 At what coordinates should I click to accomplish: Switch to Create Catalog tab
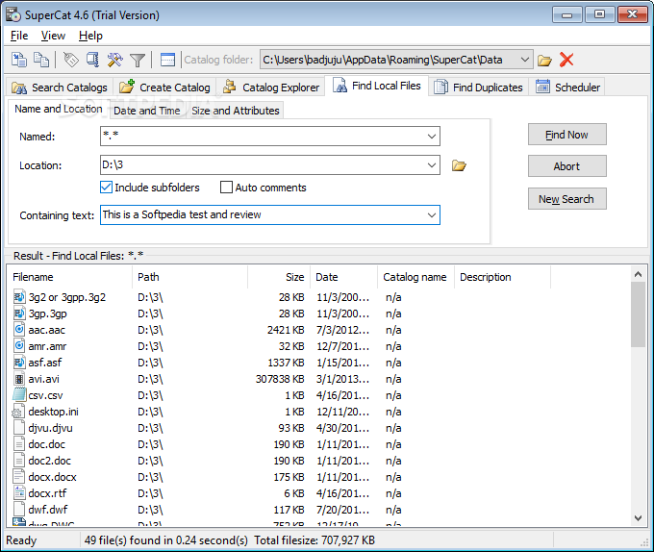(x=164, y=88)
